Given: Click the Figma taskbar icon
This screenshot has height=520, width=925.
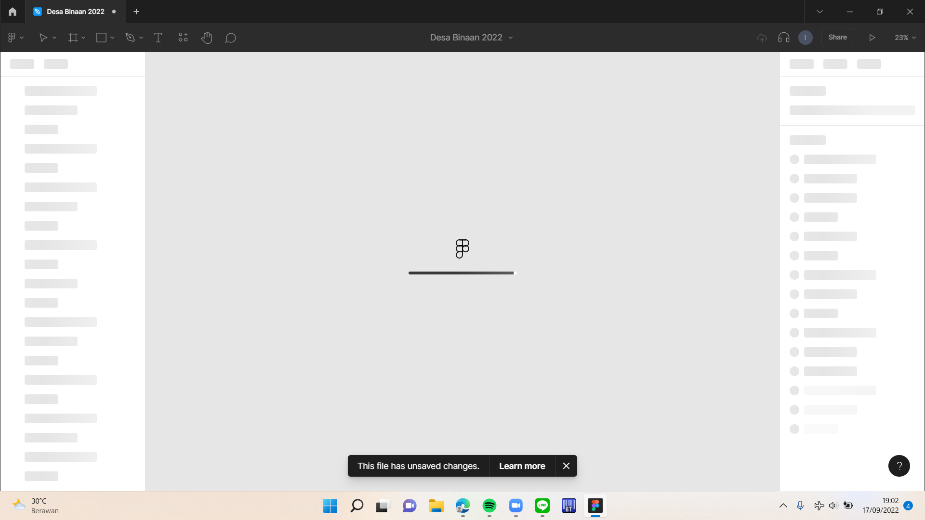Looking at the screenshot, I should (595, 506).
